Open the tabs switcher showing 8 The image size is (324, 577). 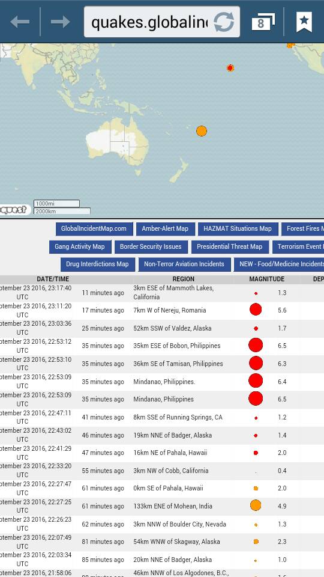[x=263, y=22]
